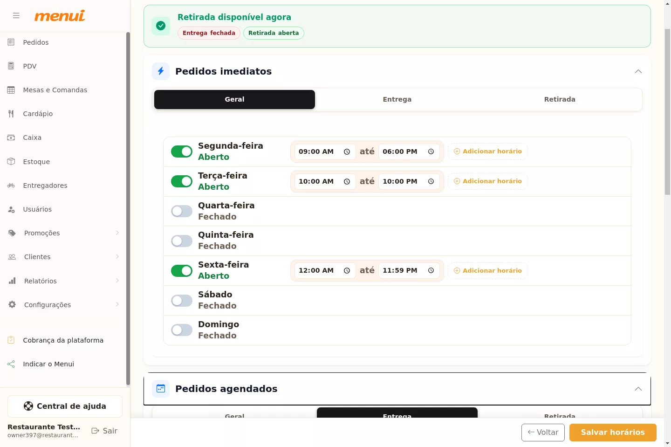Click the sidebar scrollbar
Viewport: 671px width, 447px height.
tap(128, 209)
